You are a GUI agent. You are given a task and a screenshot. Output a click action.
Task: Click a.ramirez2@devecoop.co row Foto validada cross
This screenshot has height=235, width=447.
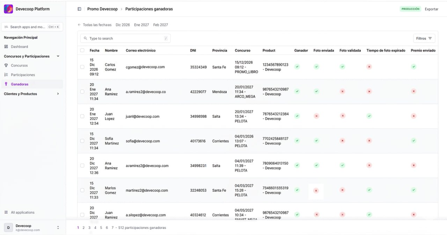(x=343, y=91)
